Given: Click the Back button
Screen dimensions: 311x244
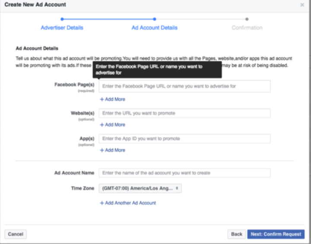Looking at the screenshot, I should (237, 234).
